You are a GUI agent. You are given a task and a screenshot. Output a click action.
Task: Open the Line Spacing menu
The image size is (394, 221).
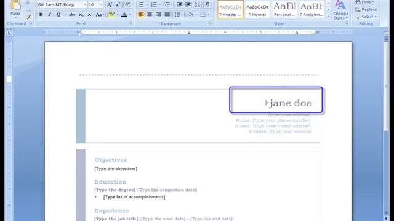(x=179, y=15)
